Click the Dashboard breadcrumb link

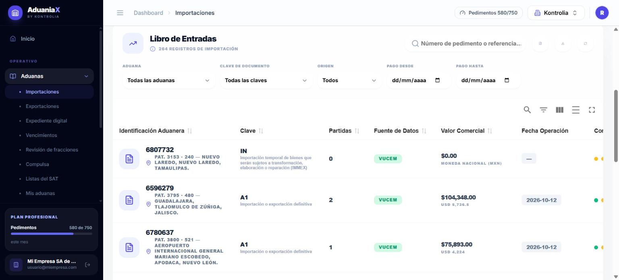[148, 13]
